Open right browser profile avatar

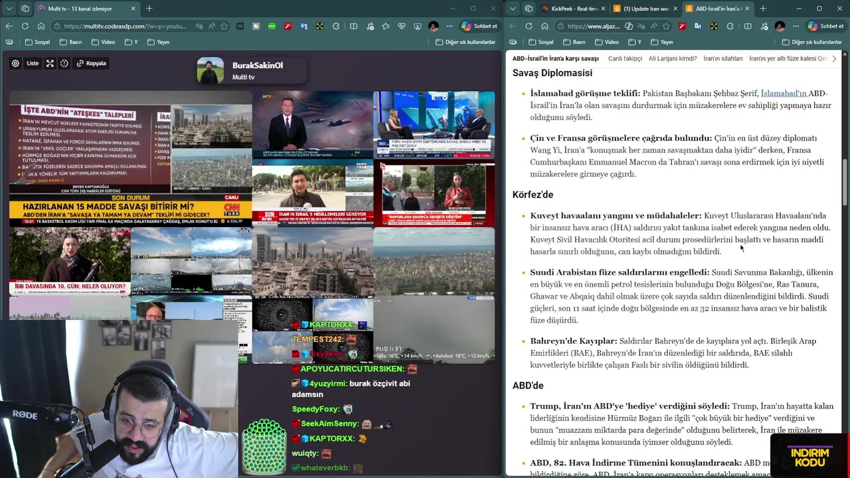(780, 26)
